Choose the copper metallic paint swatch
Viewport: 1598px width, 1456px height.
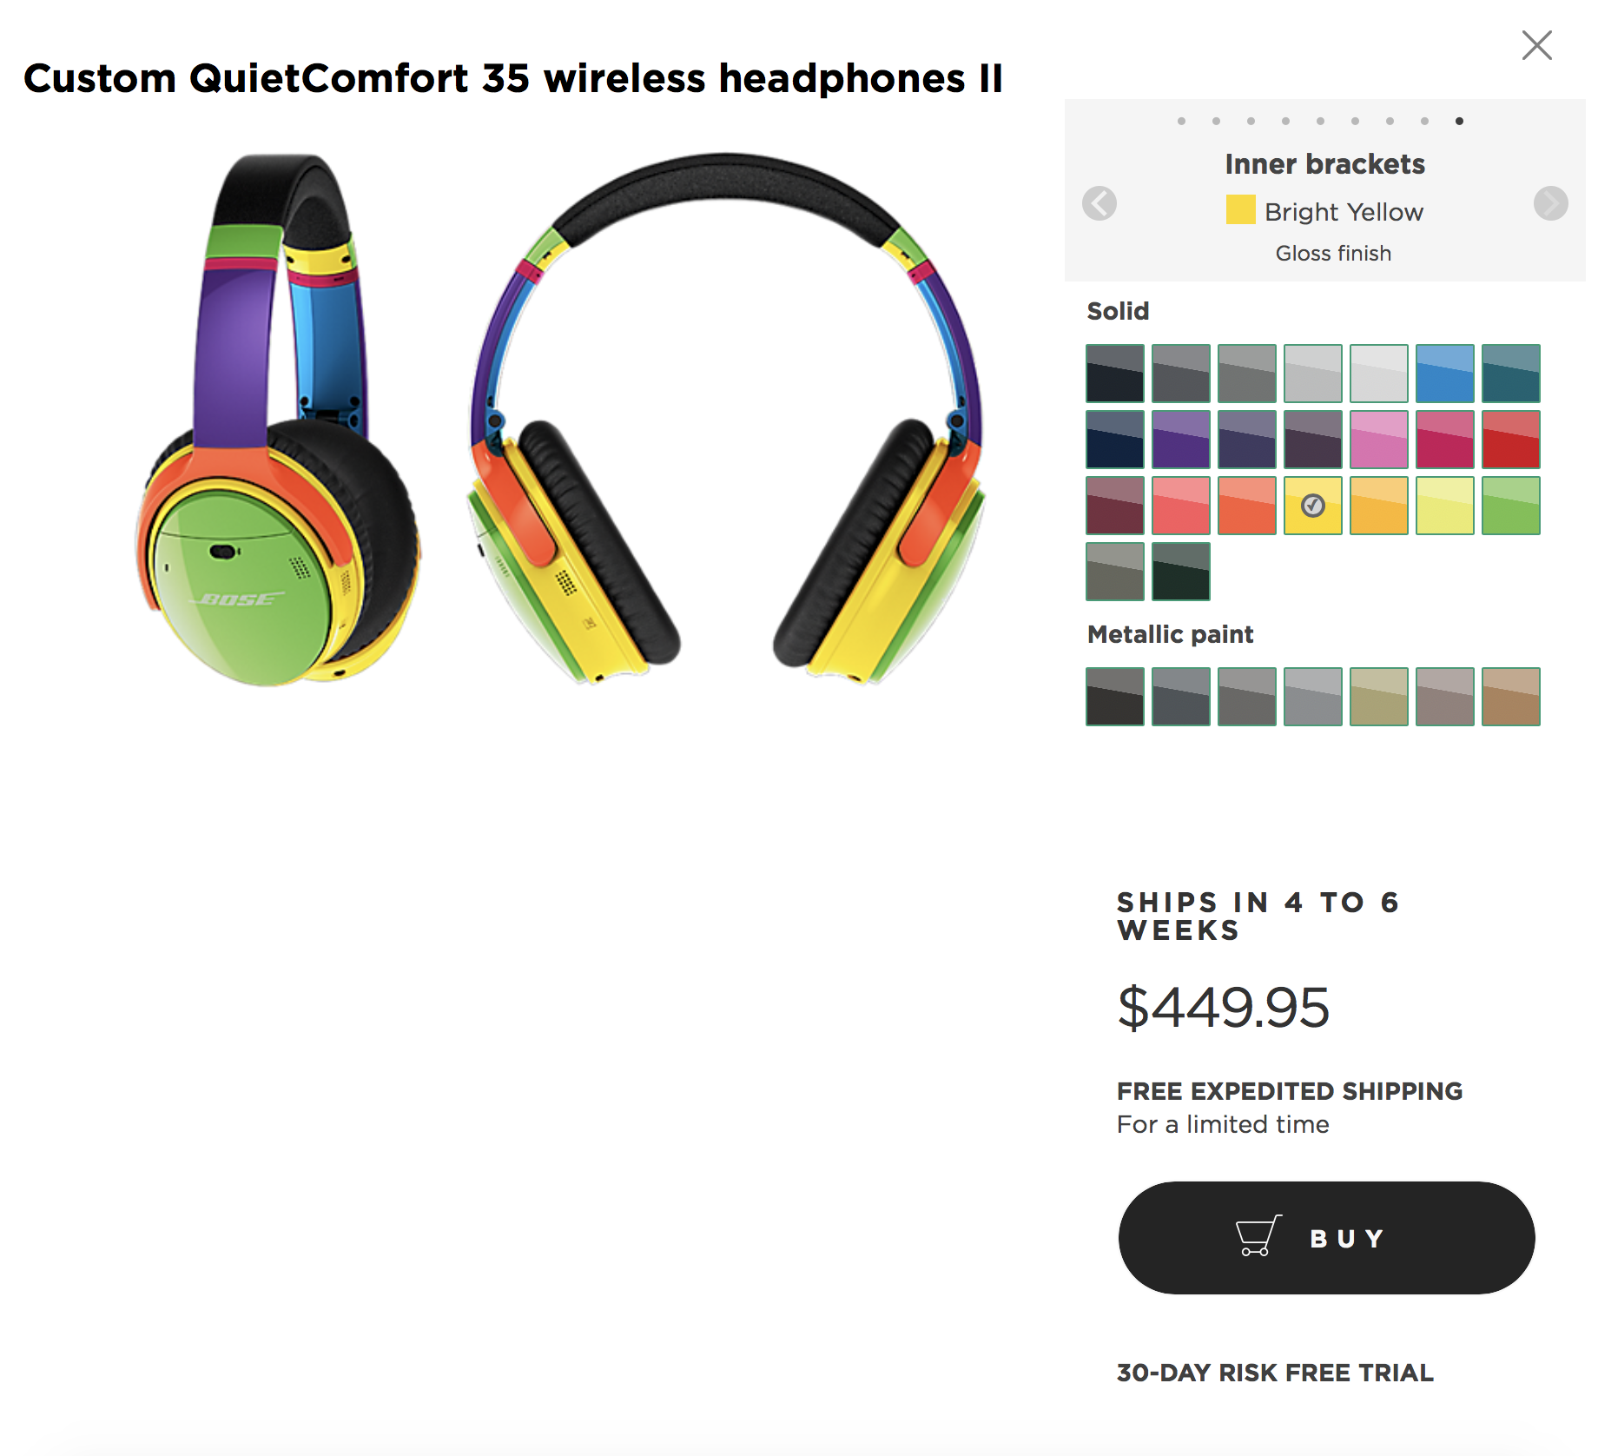pyautogui.click(x=1511, y=697)
